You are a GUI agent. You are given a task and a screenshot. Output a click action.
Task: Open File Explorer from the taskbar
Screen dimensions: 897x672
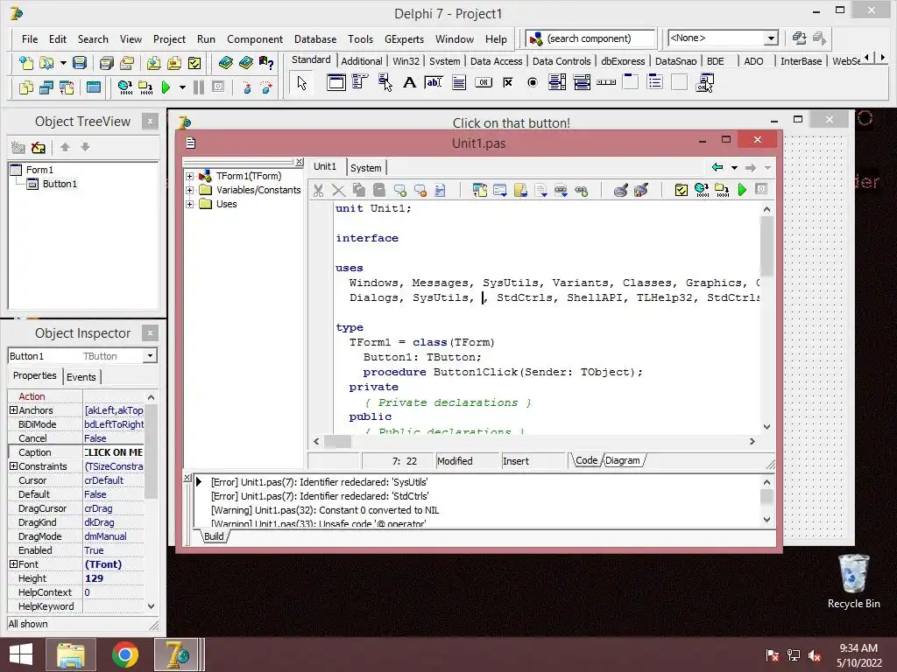point(70,654)
